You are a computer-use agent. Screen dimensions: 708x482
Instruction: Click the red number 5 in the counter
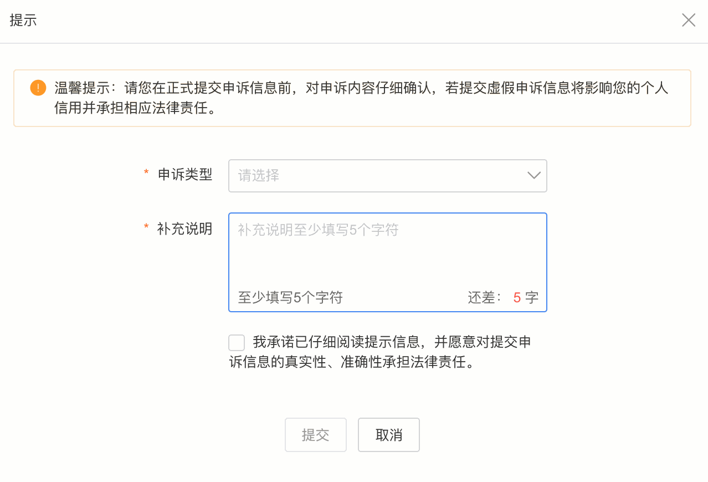point(517,298)
